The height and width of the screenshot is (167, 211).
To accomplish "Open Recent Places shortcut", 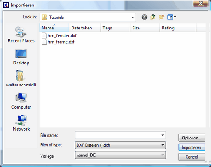I will point(21,35).
